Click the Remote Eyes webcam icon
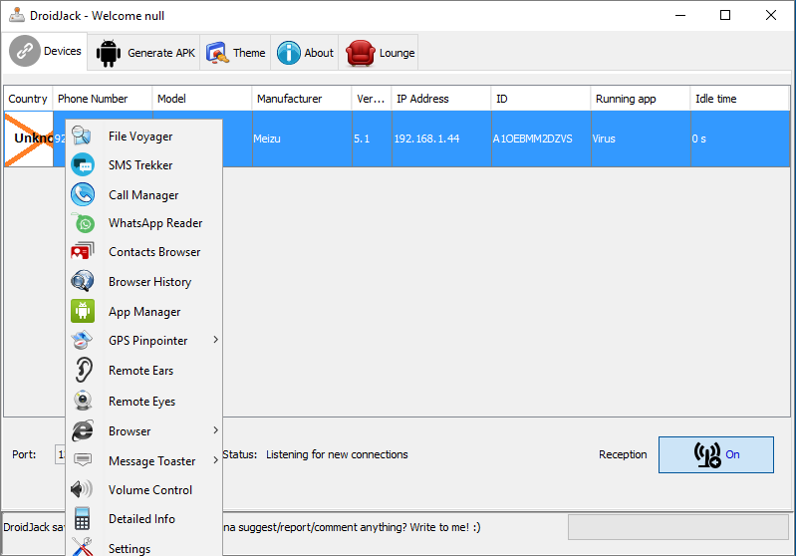This screenshot has height=556, width=796. tap(83, 401)
